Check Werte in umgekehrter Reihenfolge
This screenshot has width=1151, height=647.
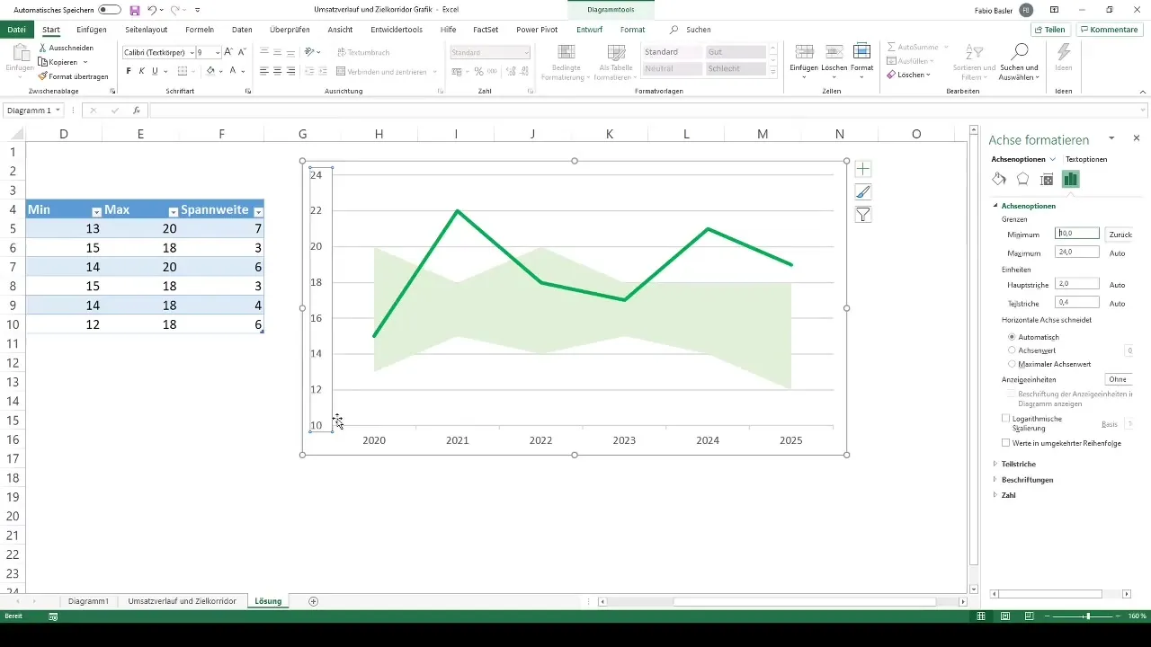(1006, 442)
